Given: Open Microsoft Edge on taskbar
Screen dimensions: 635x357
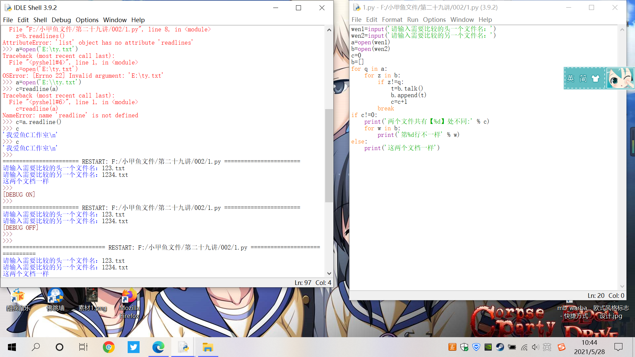Looking at the screenshot, I should pos(158,347).
